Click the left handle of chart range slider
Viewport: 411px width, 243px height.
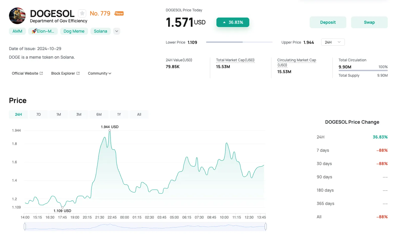click(x=25, y=227)
